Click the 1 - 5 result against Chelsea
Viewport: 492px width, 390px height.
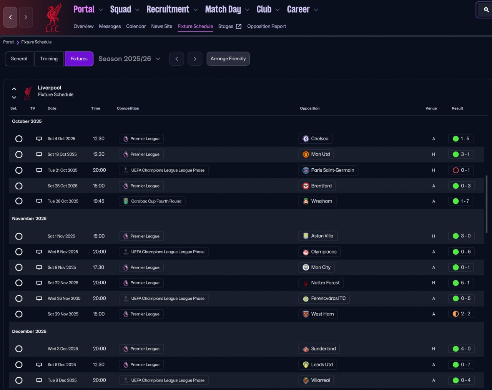pos(461,139)
